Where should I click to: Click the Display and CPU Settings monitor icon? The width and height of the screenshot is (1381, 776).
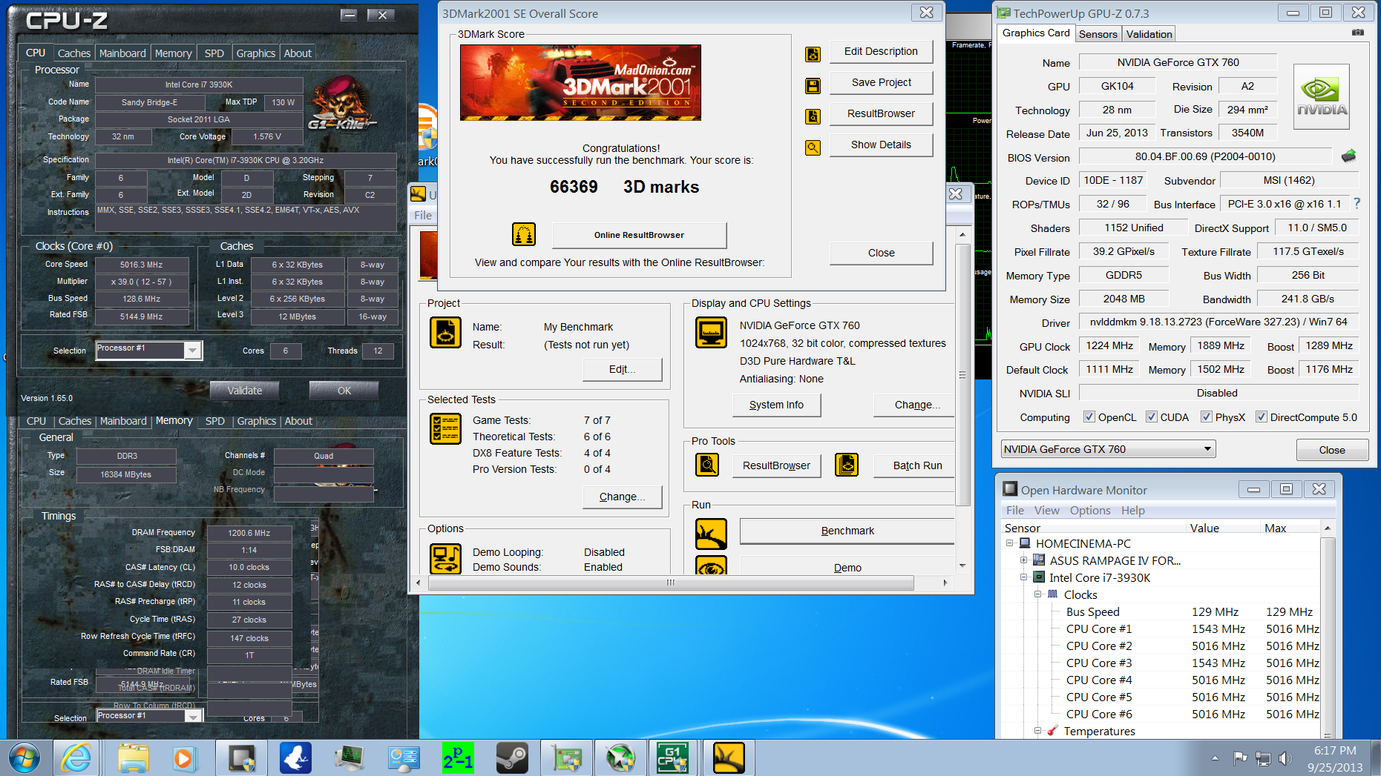click(x=711, y=332)
